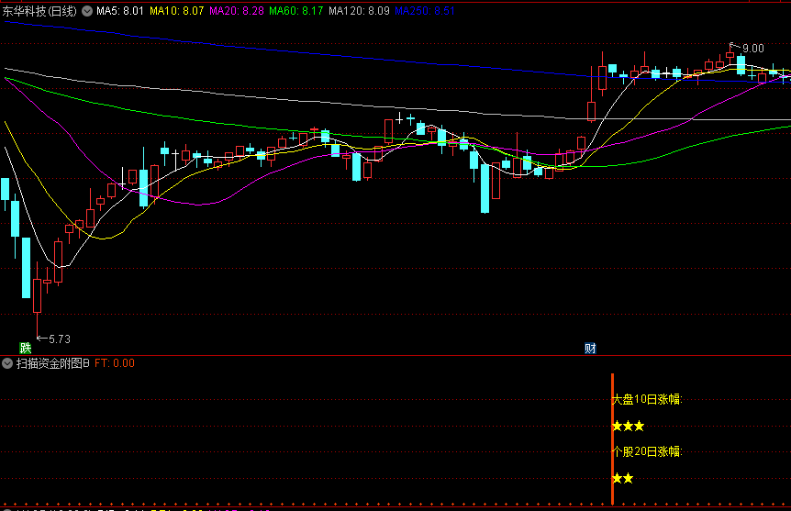Open dropdown next to 东华科技(日线) title
This screenshot has width=791, height=511.
87,11
